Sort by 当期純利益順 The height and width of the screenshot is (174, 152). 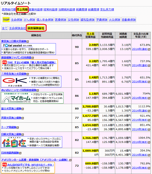click(x=67, y=10)
